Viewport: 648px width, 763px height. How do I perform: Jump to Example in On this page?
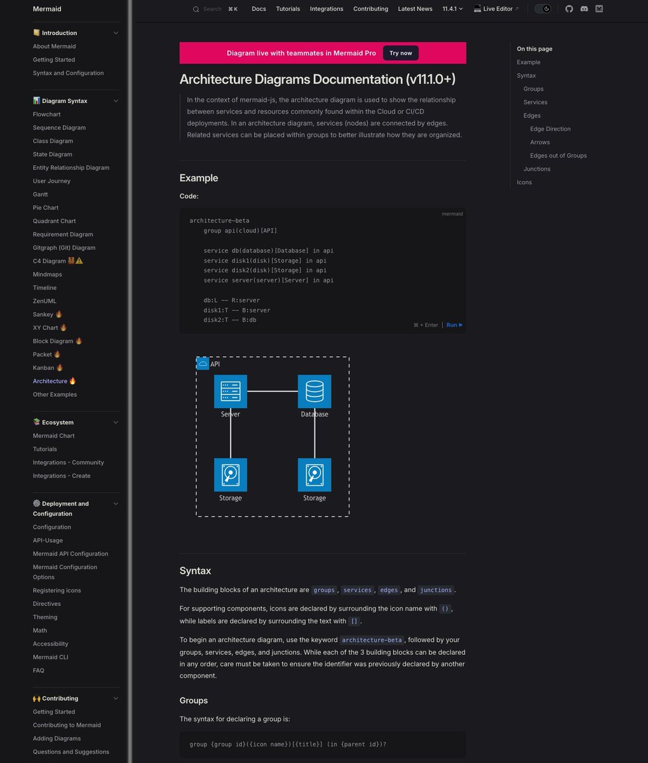tap(529, 62)
